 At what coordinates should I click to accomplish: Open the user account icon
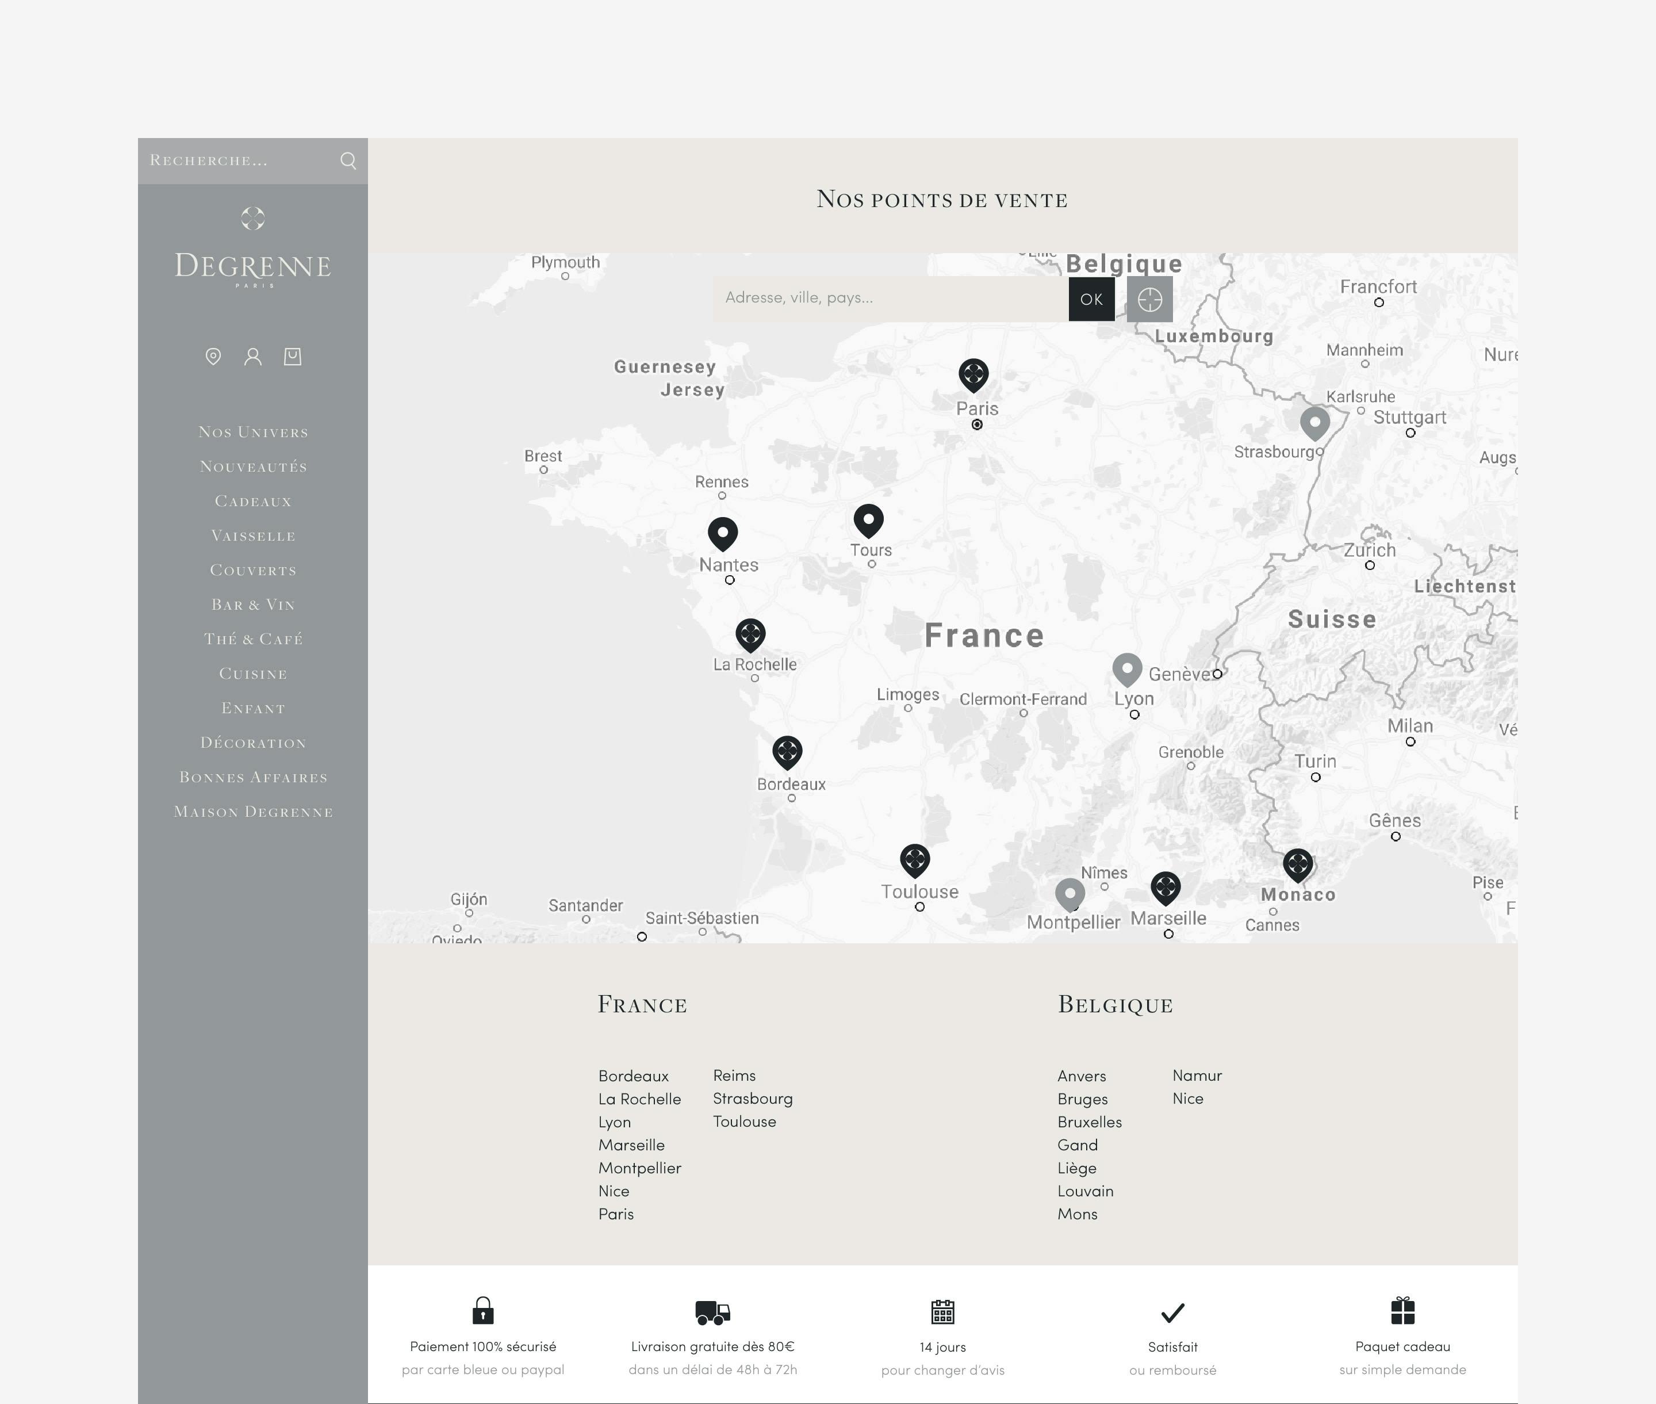coord(253,357)
